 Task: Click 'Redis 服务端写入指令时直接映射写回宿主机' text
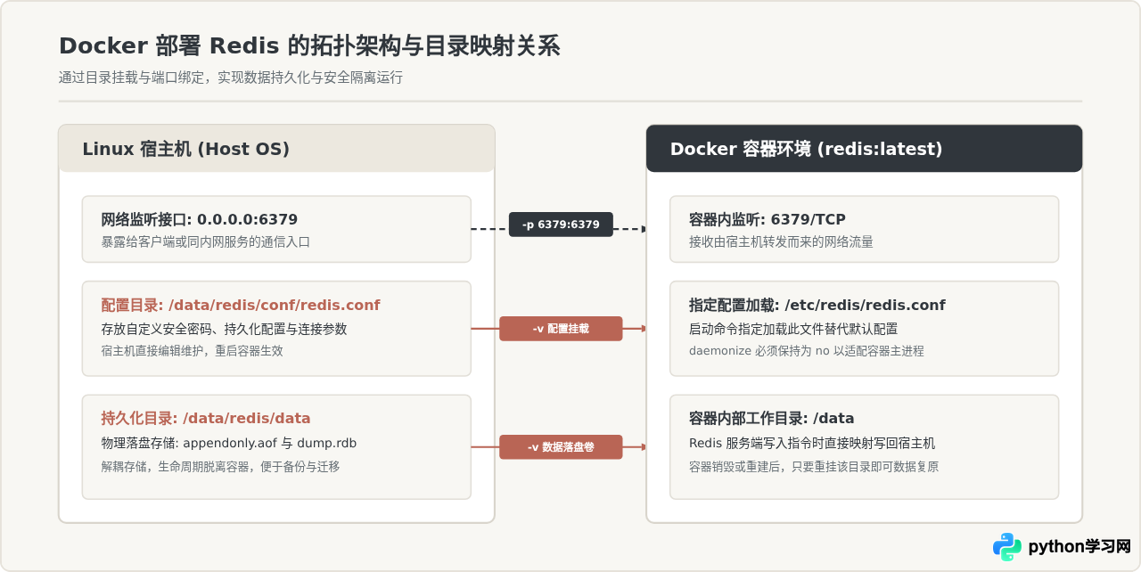pos(812,443)
